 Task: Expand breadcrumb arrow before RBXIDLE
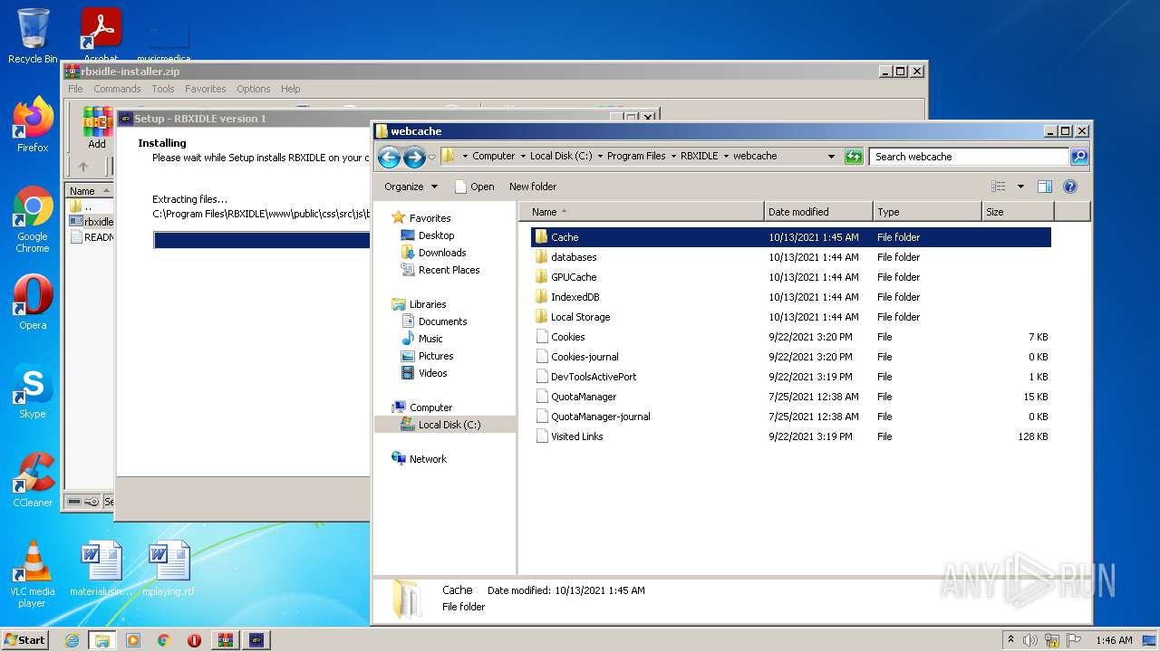[673, 157]
